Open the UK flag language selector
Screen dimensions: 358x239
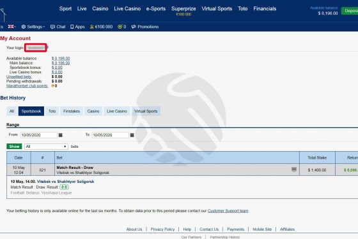click(x=12, y=27)
